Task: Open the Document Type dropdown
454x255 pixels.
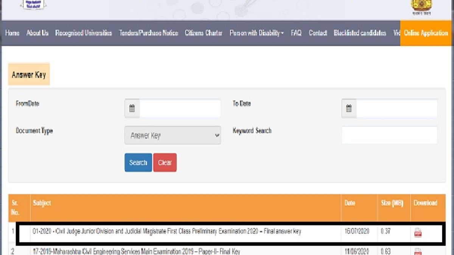Action: pyautogui.click(x=173, y=135)
